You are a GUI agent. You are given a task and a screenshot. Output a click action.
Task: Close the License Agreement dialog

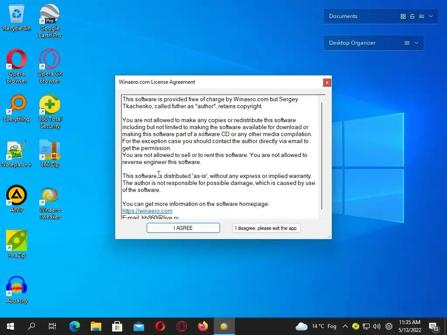click(327, 82)
